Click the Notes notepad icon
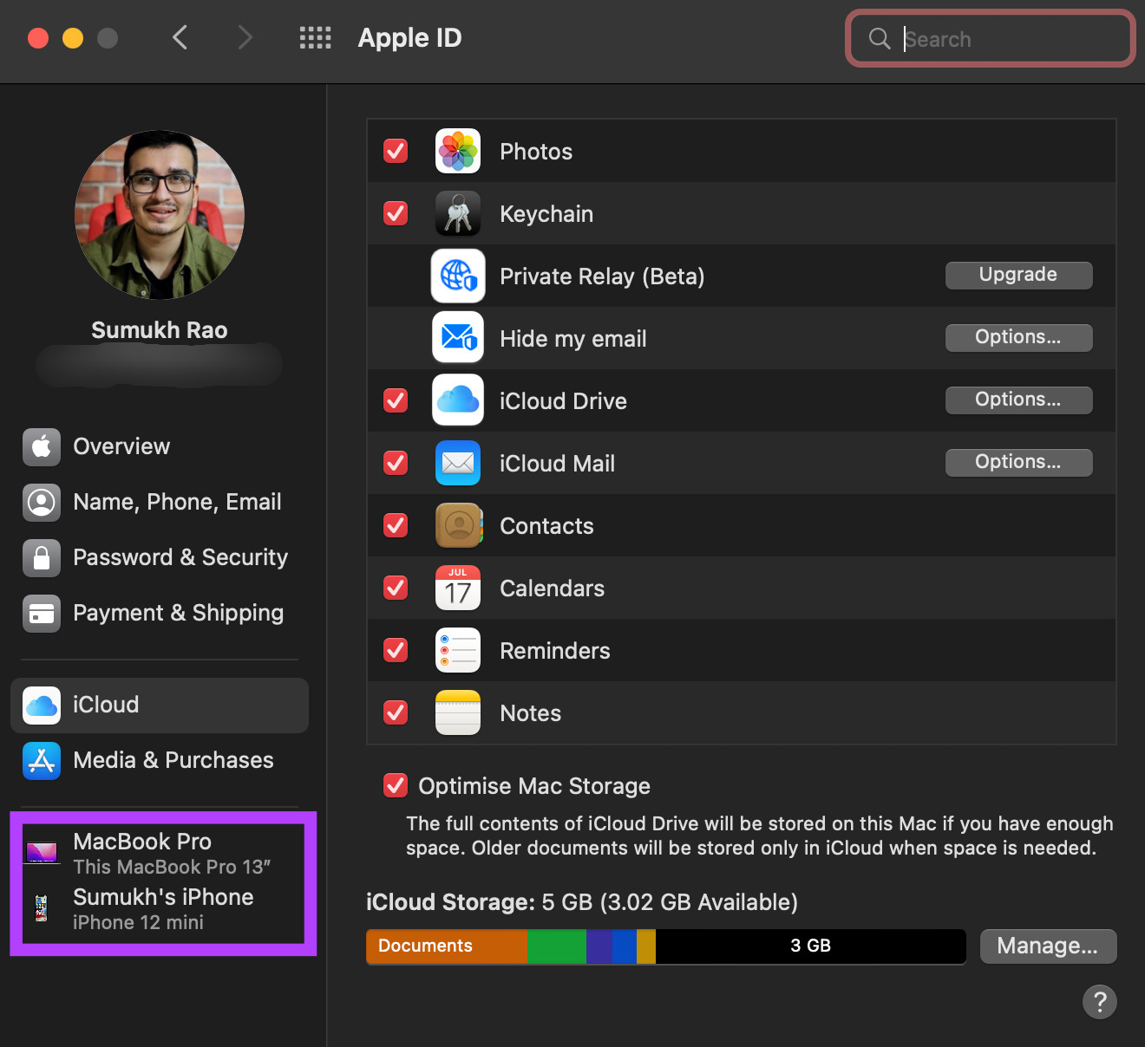This screenshot has height=1047, width=1145. click(458, 712)
